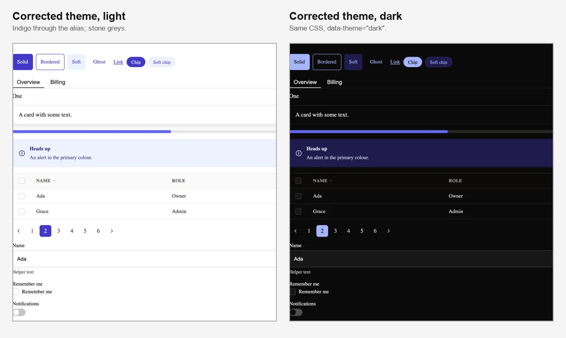This screenshot has width=566, height=338.
Task: Focus the Name input field in dark theme
Action: [421, 259]
